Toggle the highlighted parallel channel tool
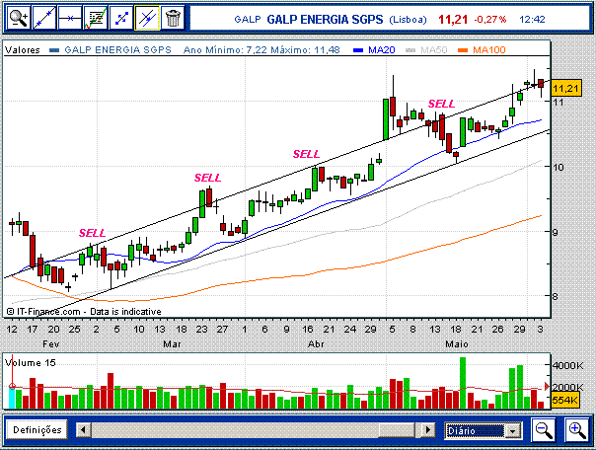596x450 pixels. (147, 18)
